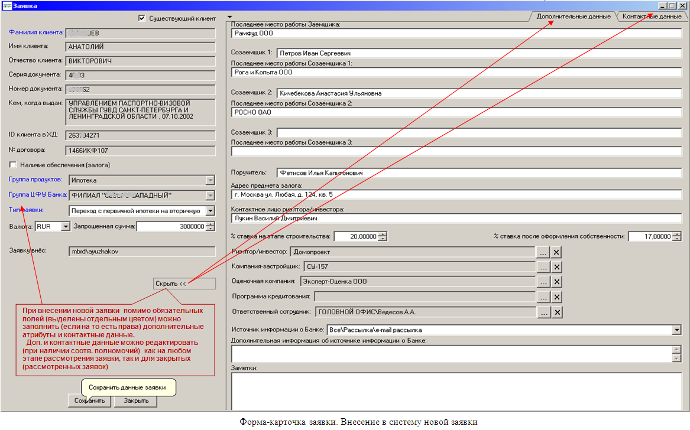Adjust Запрошенная сумма spinner arrows
The width and height of the screenshot is (690, 430).
pyautogui.click(x=210, y=226)
